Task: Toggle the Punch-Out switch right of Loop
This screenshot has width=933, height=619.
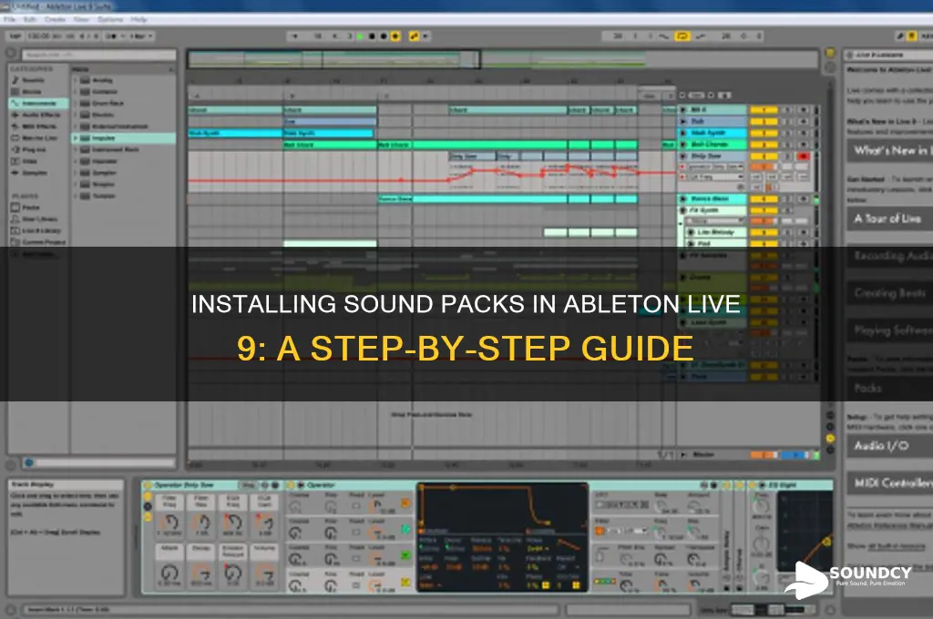Action: click(x=701, y=36)
